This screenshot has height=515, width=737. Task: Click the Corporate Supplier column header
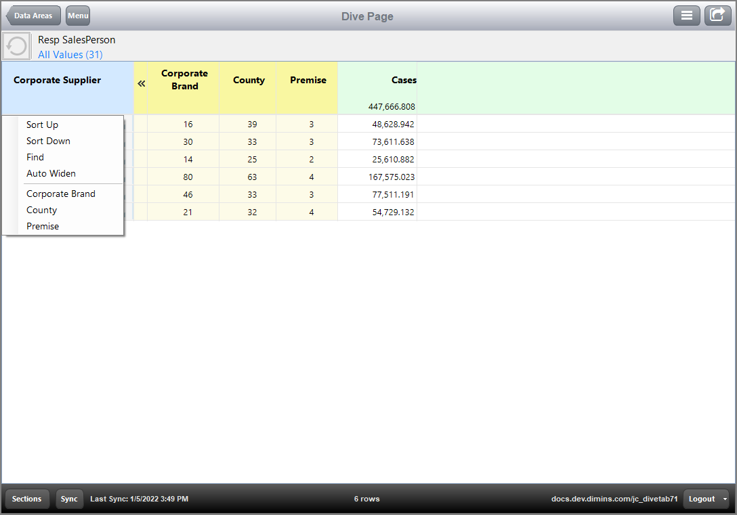pos(57,80)
